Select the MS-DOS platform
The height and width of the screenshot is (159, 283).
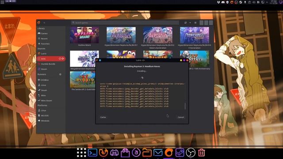click(51, 116)
